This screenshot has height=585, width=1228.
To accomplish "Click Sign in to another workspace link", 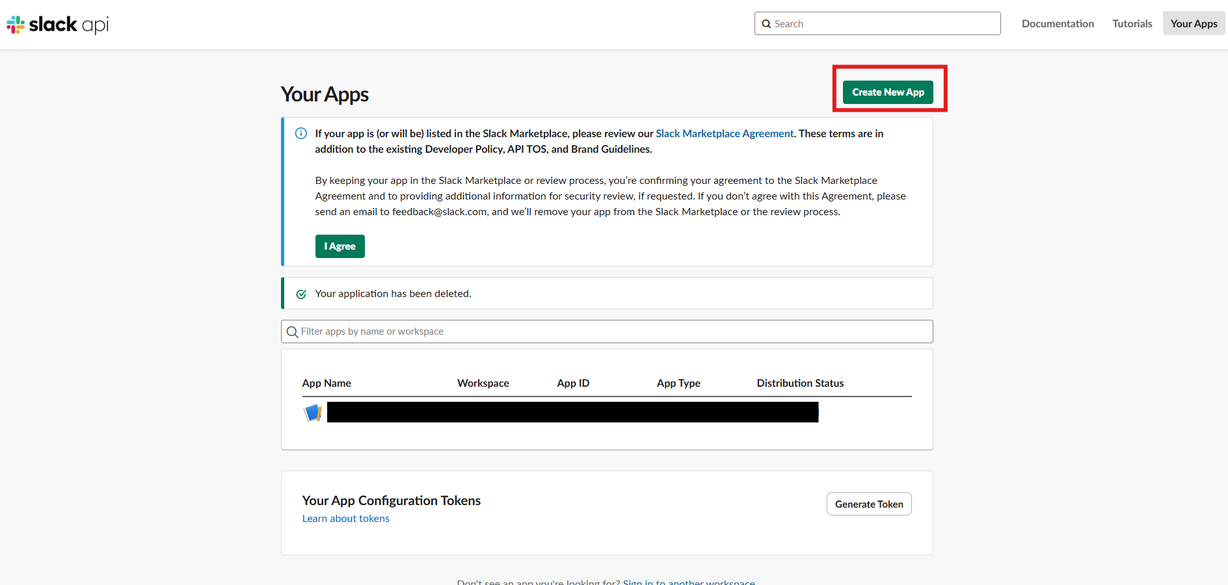I will 688,582.
